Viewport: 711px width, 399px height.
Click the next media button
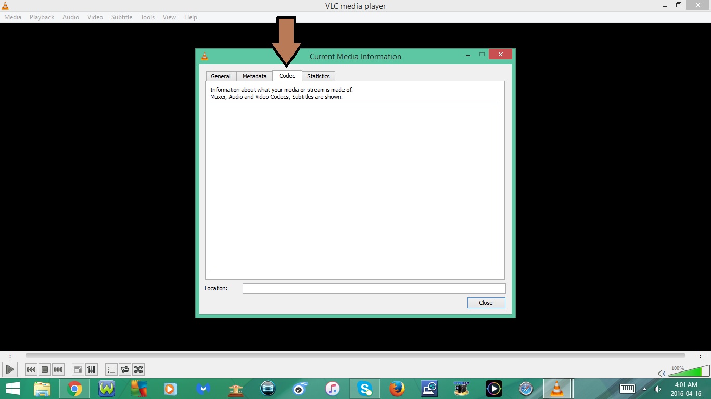point(58,369)
